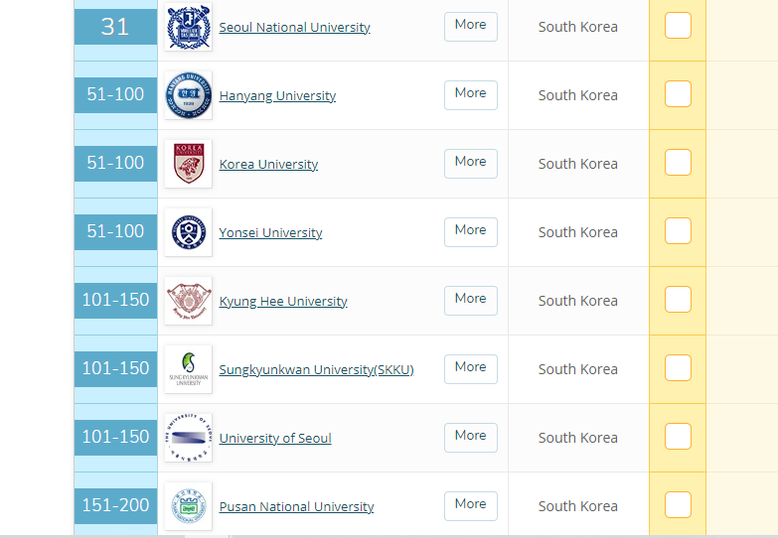Viewport: 778px width, 538px height.
Task: Click the Pusan National University logo
Action: pos(188,505)
